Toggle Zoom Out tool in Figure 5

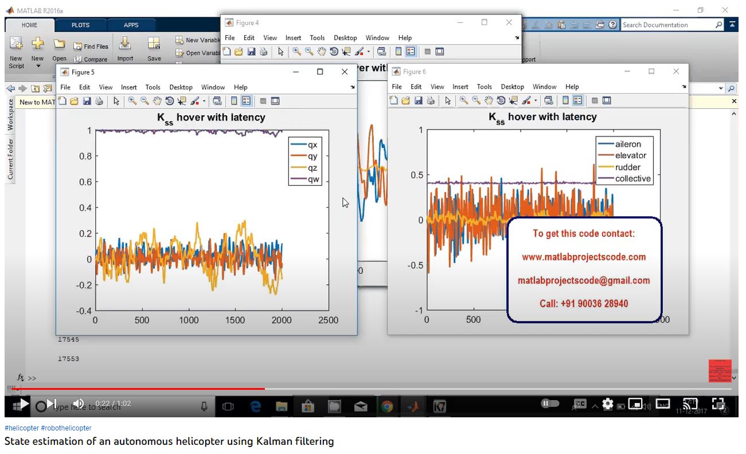coord(144,101)
